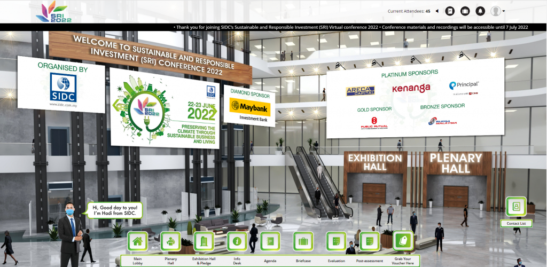Open the Evaluation checklist icon
547x267 pixels.
(x=336, y=241)
